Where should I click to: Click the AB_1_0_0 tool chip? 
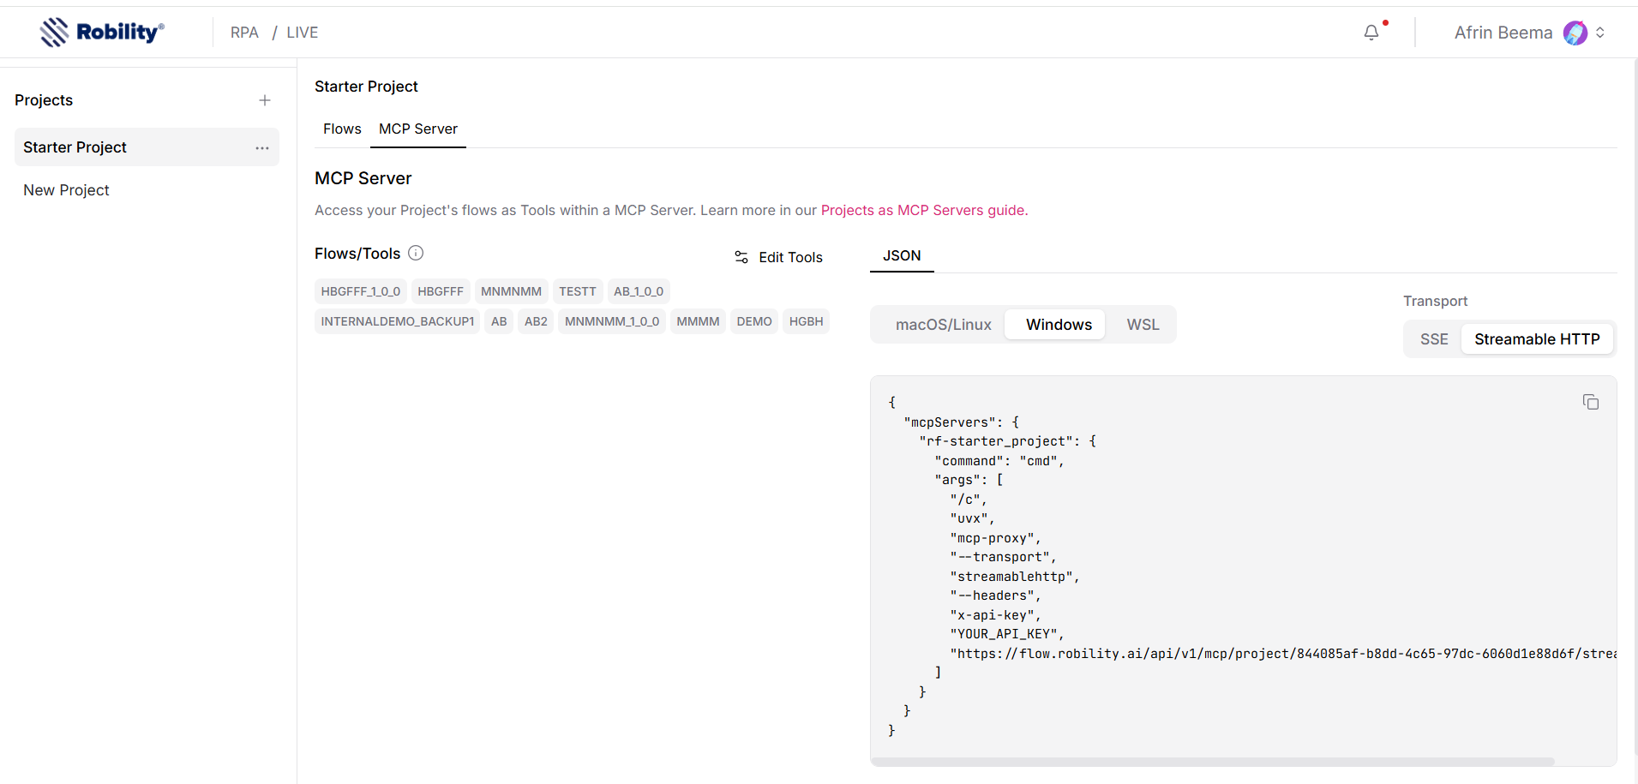(639, 291)
